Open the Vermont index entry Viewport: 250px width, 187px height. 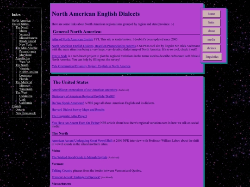pyautogui.click(x=25, y=34)
